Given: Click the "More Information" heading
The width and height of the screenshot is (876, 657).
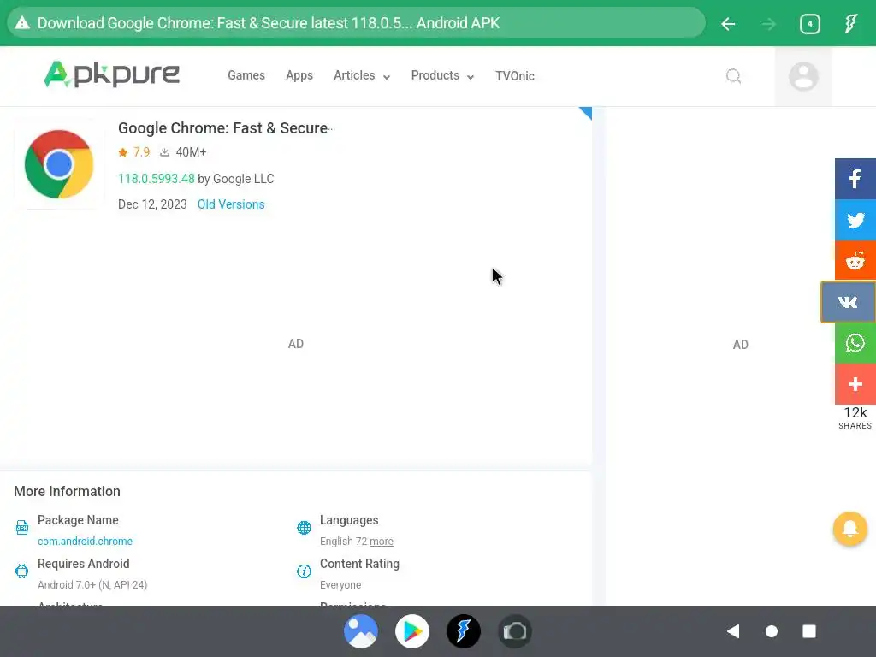Looking at the screenshot, I should 67,491.
